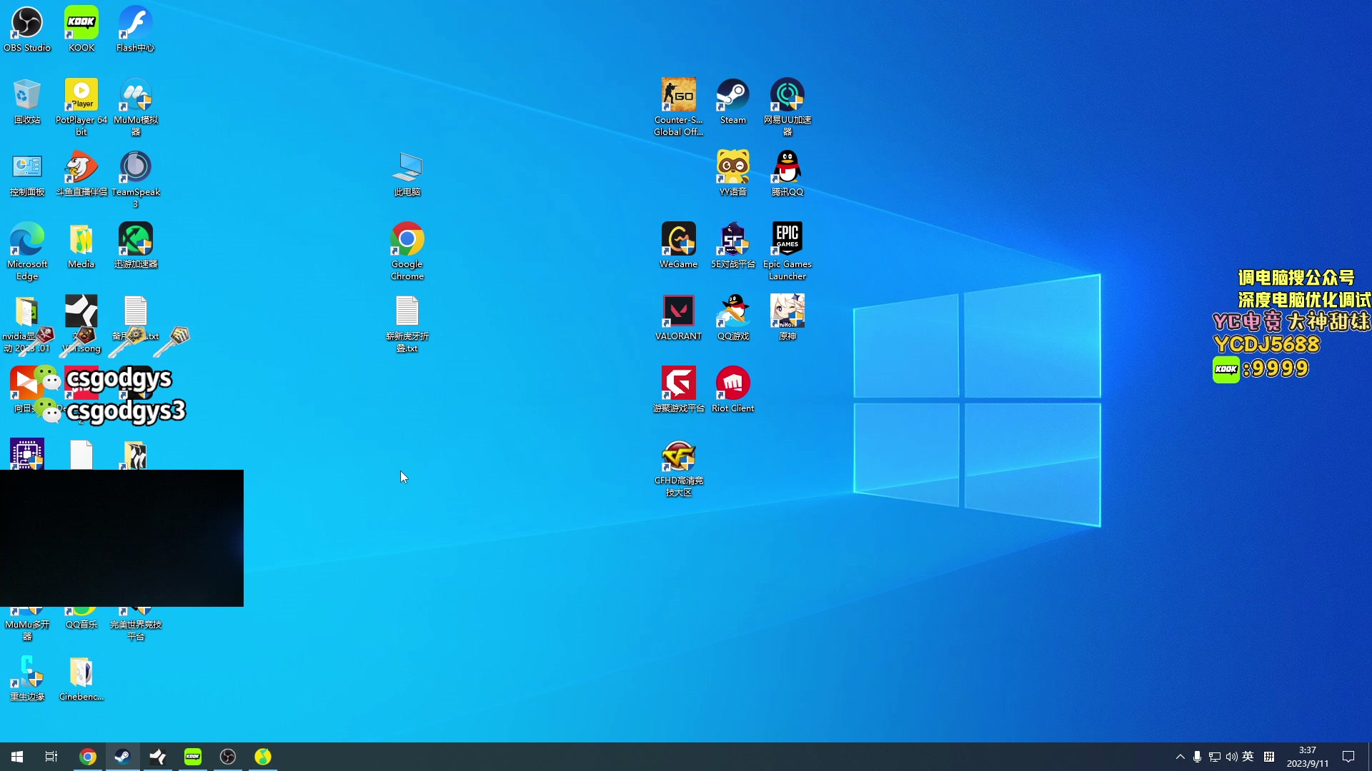This screenshot has width=1372, height=771.
Task: Switch to Chrome in the taskbar
Action: click(88, 757)
